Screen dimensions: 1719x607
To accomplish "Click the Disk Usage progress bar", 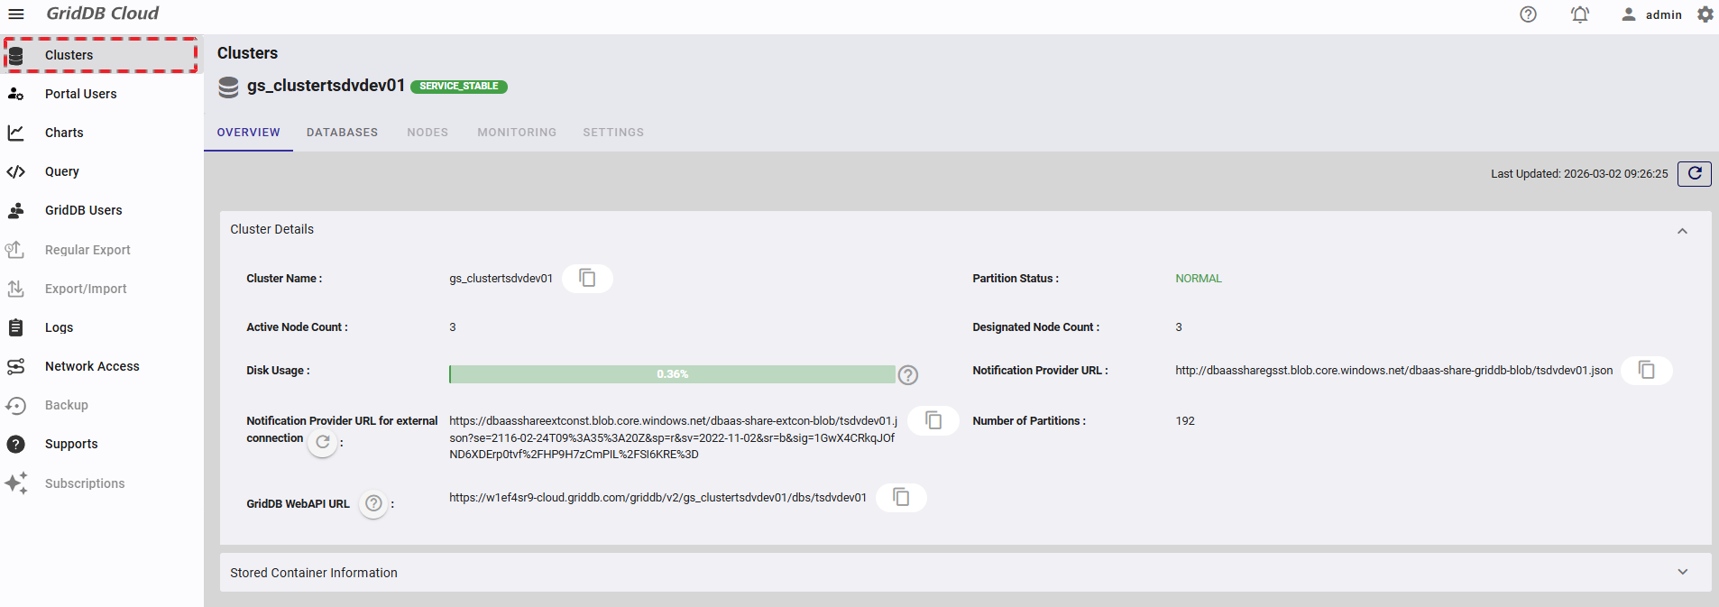I will click(x=672, y=374).
